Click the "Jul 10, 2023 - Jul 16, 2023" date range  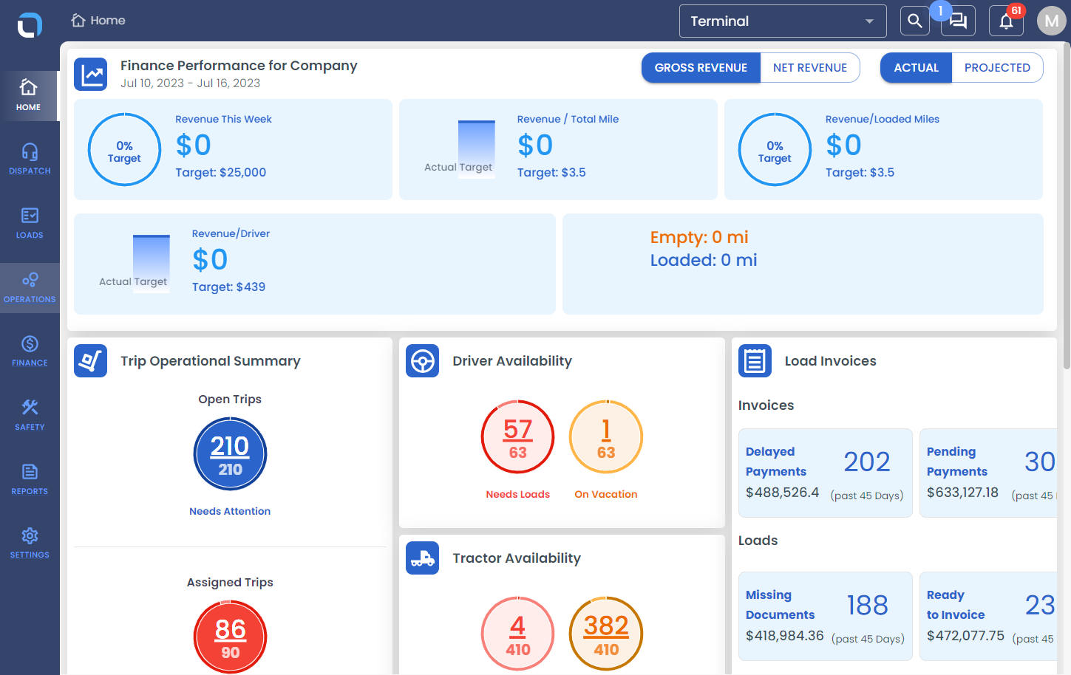tap(191, 83)
